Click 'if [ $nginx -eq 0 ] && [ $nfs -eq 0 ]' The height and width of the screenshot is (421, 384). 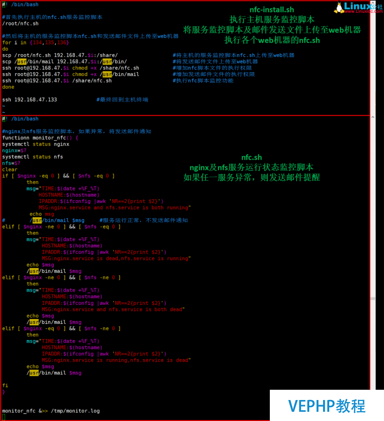pyautogui.click(x=58, y=176)
